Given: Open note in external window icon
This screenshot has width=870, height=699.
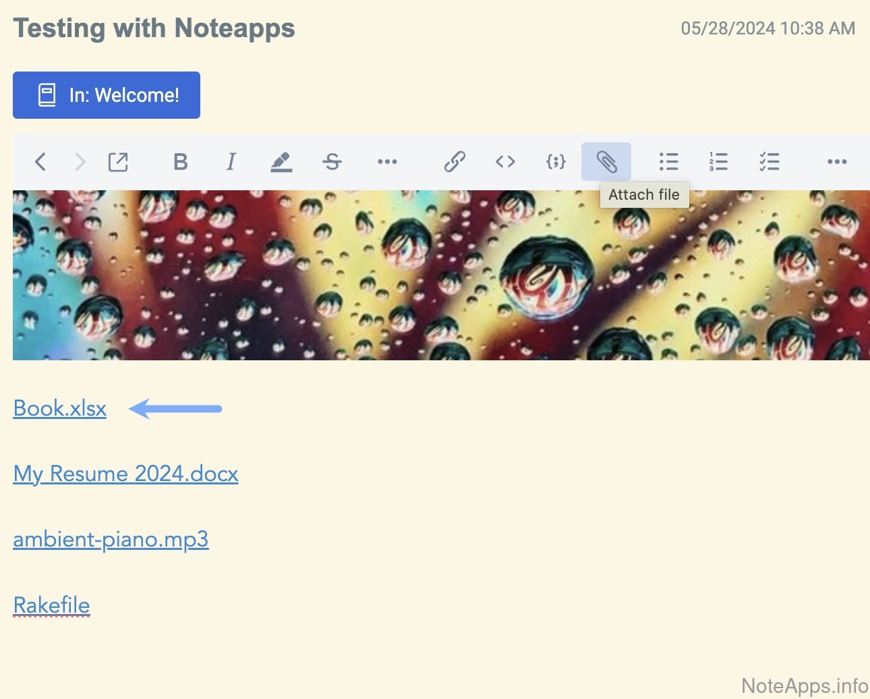Looking at the screenshot, I should click(x=118, y=162).
